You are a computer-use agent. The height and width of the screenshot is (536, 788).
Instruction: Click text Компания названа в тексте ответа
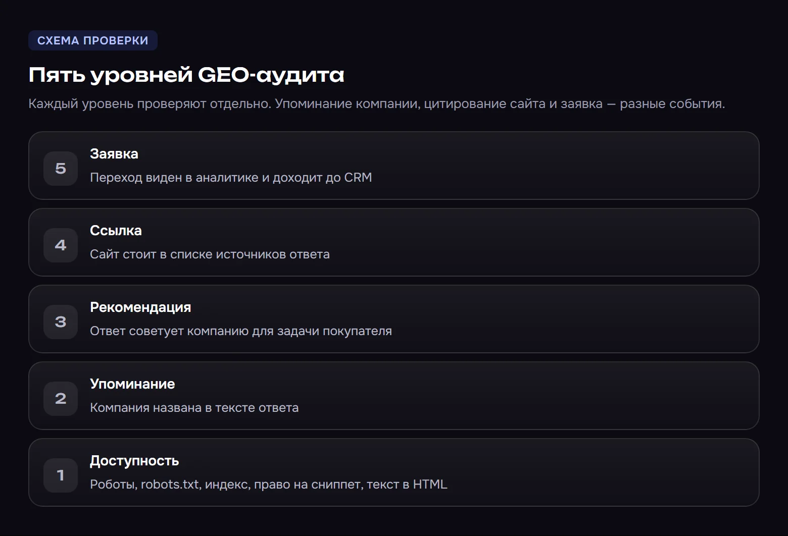click(x=194, y=408)
